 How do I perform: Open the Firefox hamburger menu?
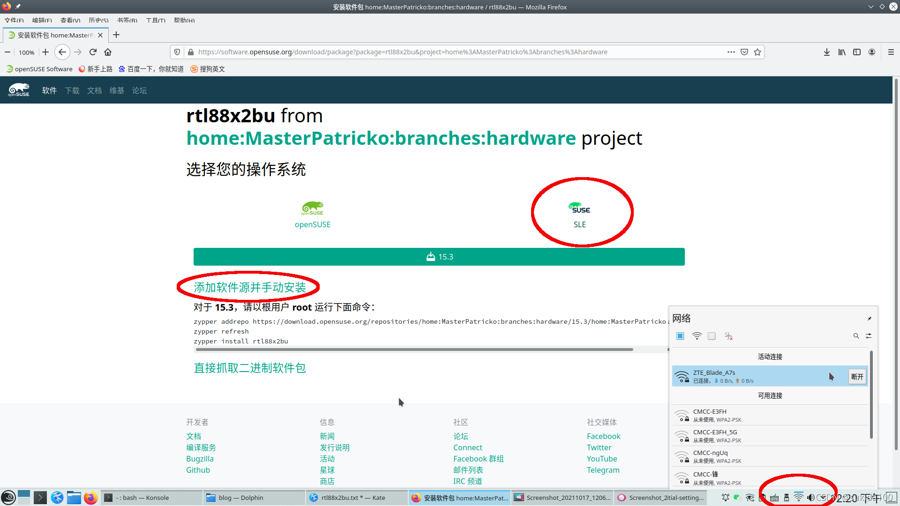[891, 52]
